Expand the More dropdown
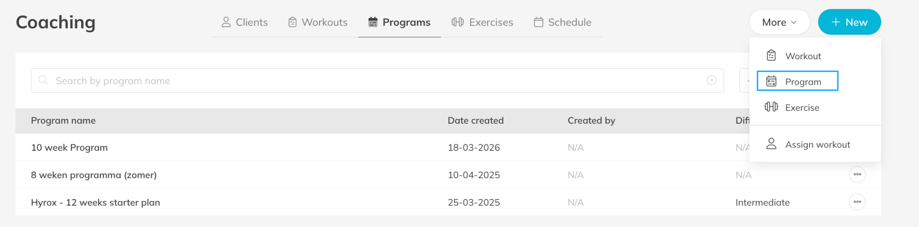This screenshot has width=919, height=227. [x=779, y=22]
